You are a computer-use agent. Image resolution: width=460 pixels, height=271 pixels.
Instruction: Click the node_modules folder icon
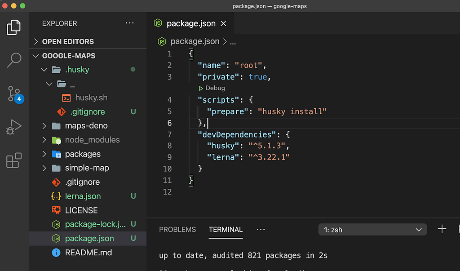tap(56, 140)
